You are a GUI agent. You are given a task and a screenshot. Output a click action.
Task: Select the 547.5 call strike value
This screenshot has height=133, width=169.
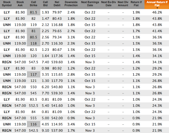[34, 62]
